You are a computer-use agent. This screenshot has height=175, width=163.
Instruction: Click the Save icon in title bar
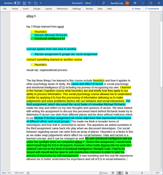point(24,3)
